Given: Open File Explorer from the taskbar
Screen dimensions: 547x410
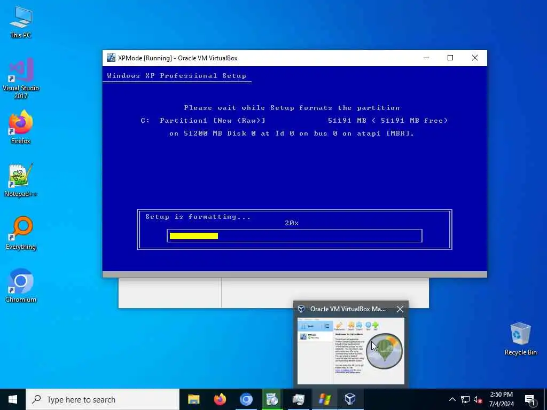Looking at the screenshot, I should pyautogui.click(x=193, y=399).
